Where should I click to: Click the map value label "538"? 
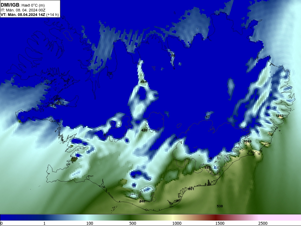(x=220, y=206)
